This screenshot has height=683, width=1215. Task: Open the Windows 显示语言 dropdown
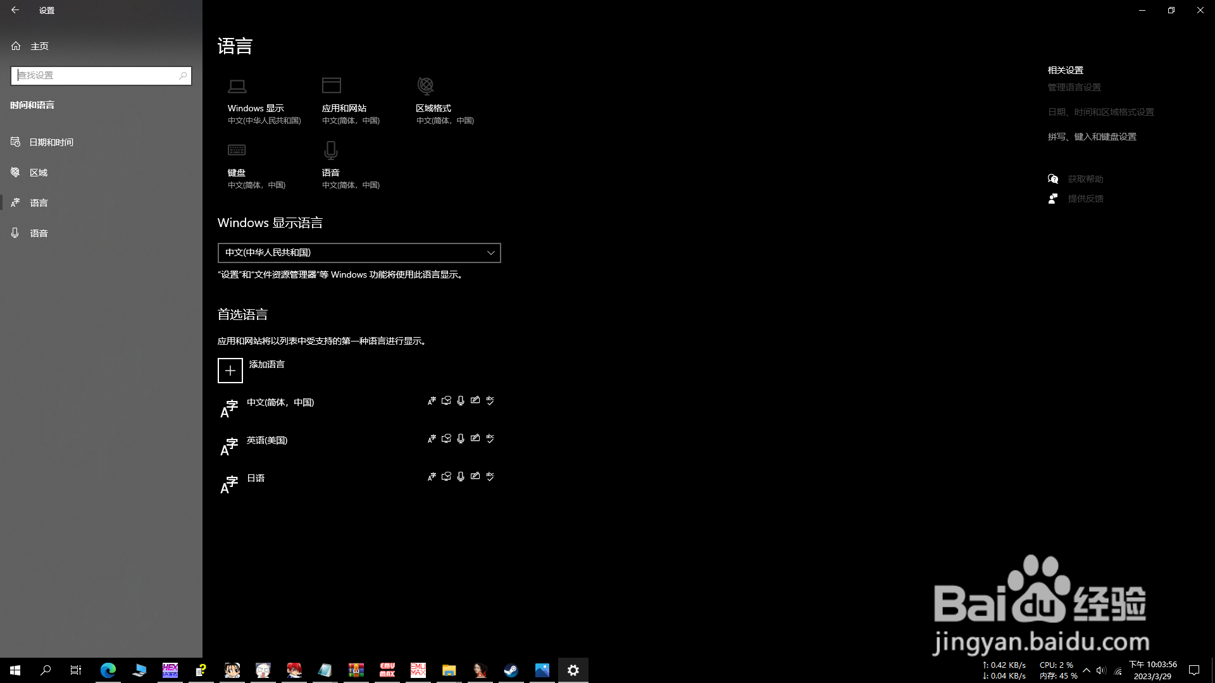point(359,252)
